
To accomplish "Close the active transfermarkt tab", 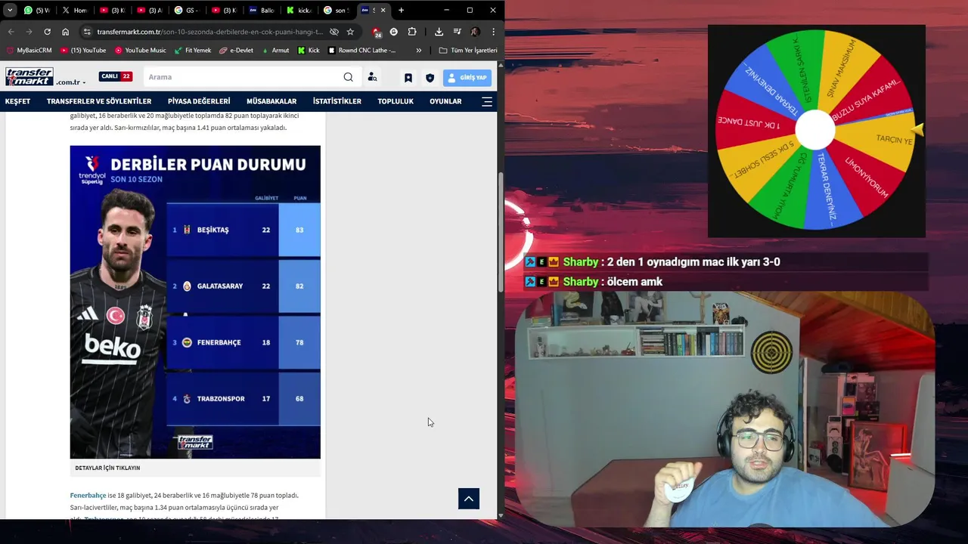I will (x=383, y=11).
